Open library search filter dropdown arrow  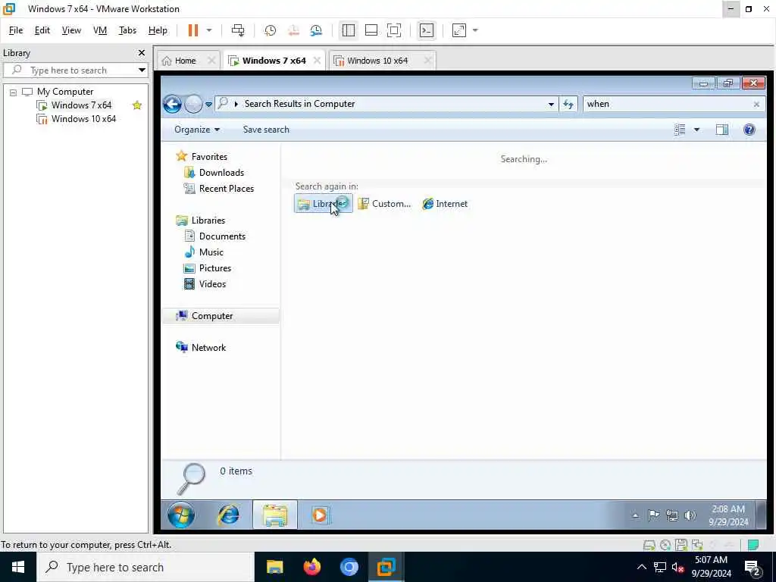point(142,70)
